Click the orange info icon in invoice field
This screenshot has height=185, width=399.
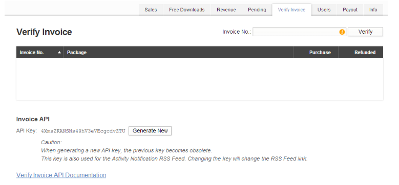[342, 32]
